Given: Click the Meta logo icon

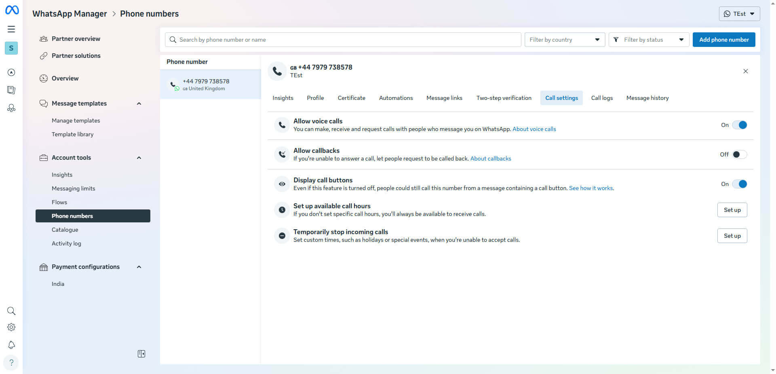Looking at the screenshot, I should (12, 10).
